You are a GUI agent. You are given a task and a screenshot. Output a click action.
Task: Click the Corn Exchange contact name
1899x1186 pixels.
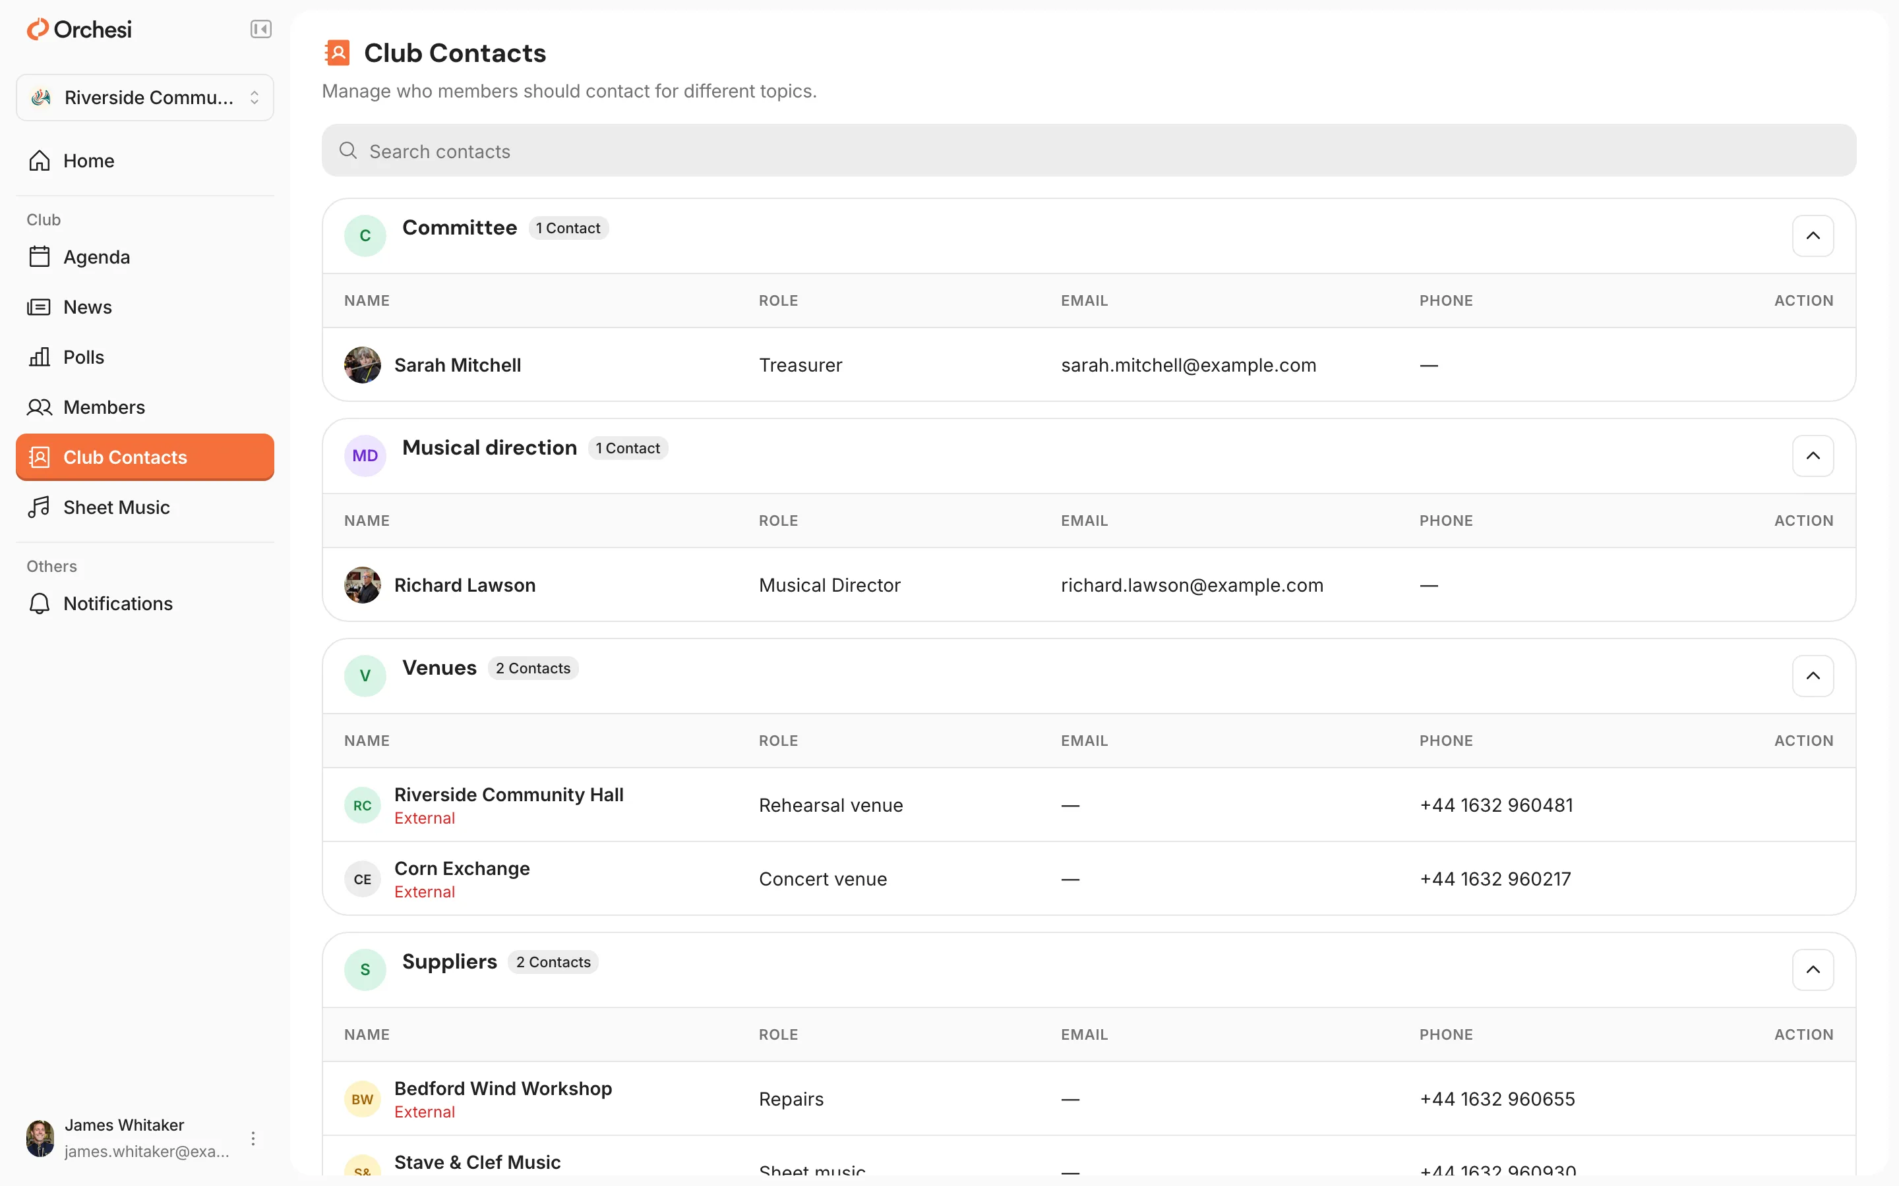click(x=462, y=868)
